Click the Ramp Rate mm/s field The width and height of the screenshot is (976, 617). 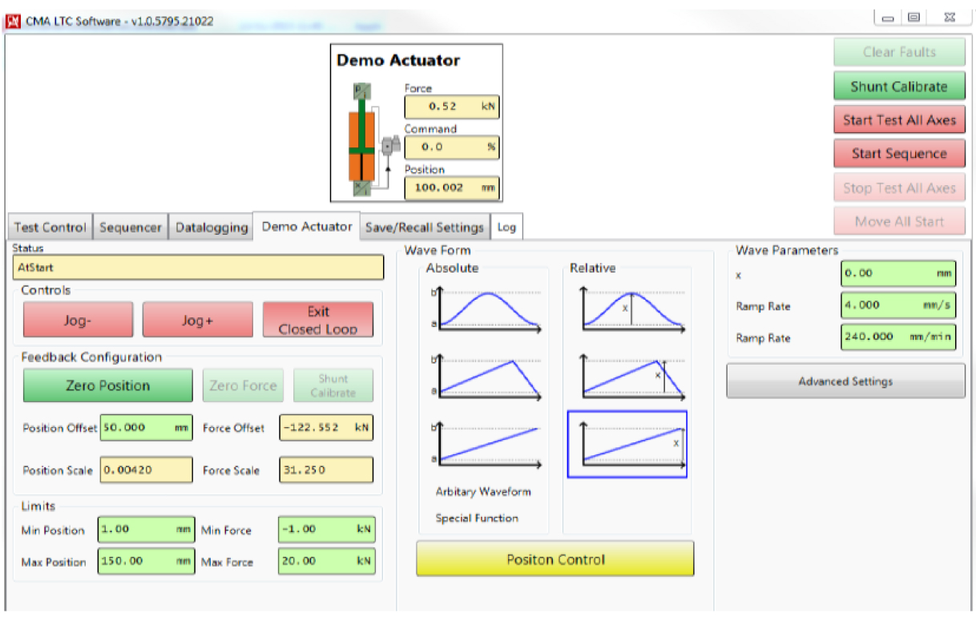897,305
